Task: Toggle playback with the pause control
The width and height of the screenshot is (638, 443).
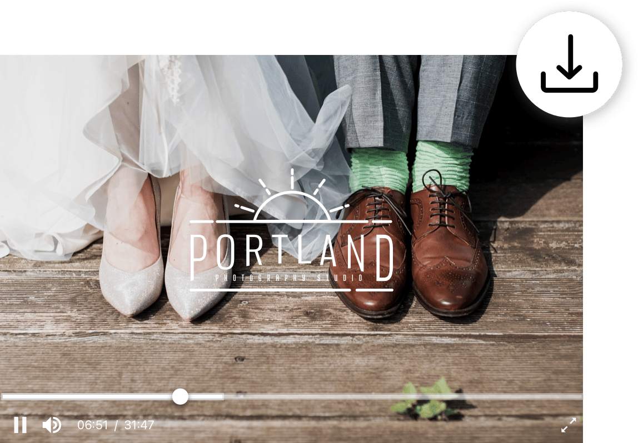Action: click(x=21, y=424)
